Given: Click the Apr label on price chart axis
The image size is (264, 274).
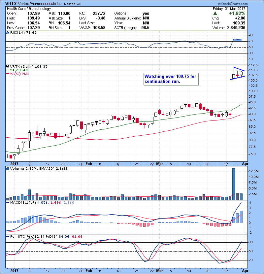Looking at the screenshot, I should [245, 164].
